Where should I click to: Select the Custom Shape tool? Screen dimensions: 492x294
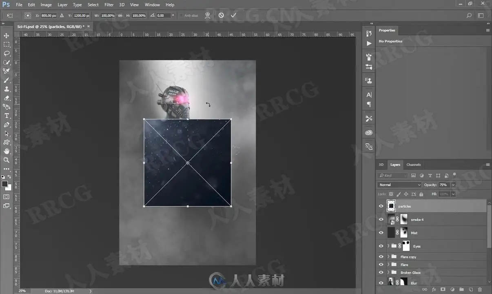click(7, 143)
